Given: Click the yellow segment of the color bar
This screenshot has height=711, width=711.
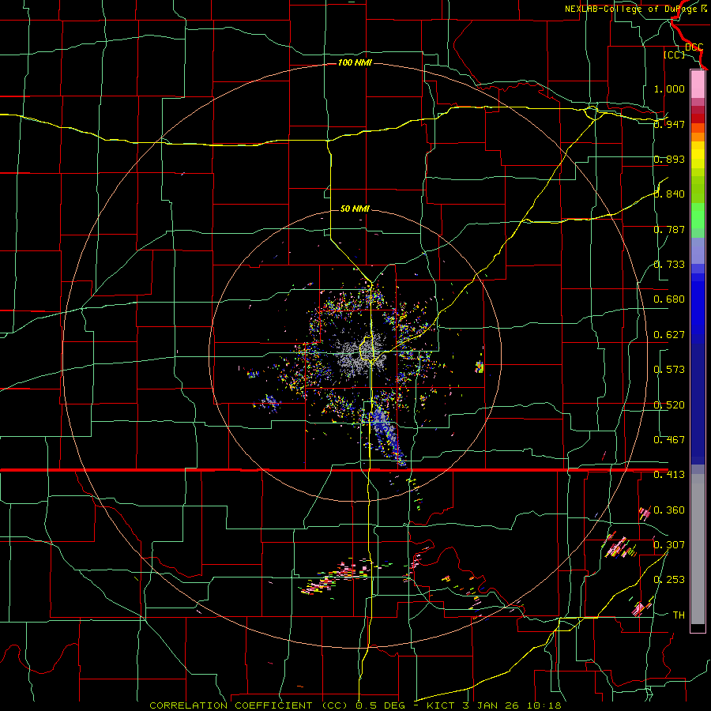Looking at the screenshot, I should 698,155.
